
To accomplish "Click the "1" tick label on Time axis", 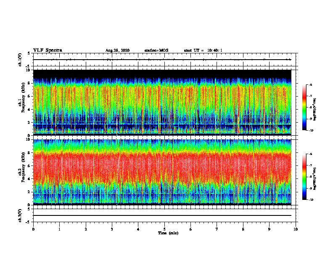I will point(59,229).
